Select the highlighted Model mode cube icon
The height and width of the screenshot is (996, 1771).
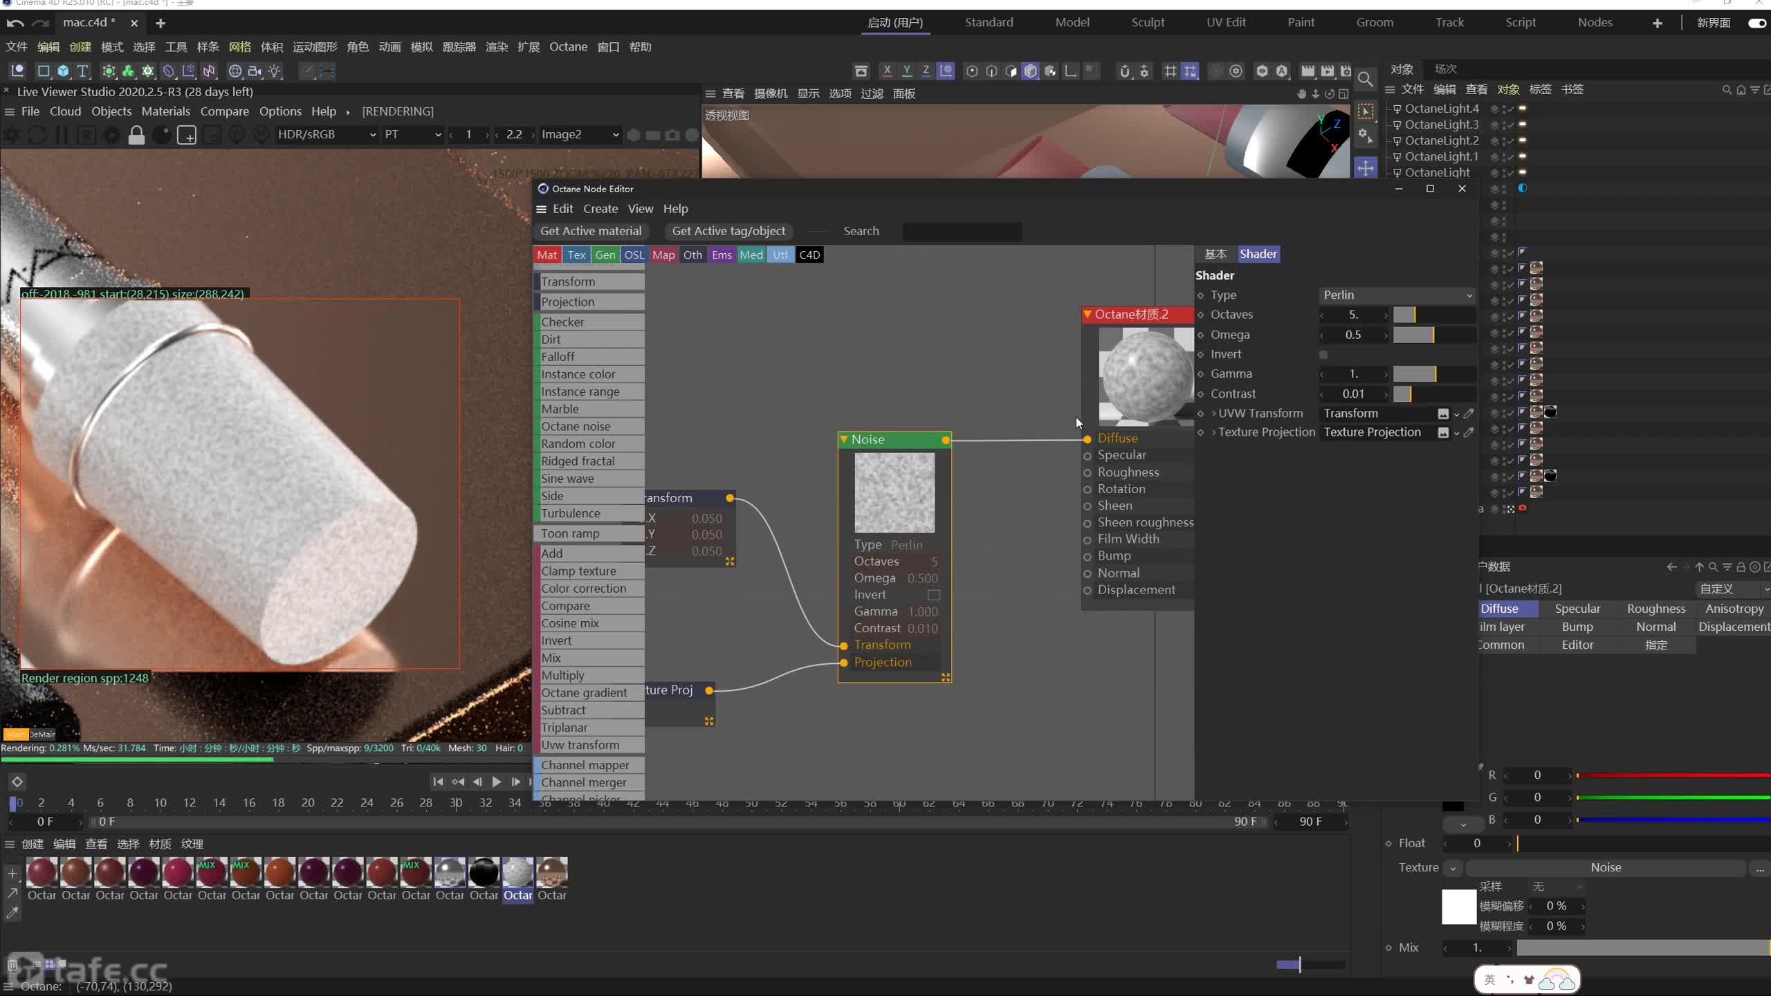(1030, 71)
